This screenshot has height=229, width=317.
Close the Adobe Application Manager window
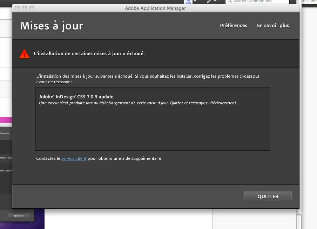18,8
